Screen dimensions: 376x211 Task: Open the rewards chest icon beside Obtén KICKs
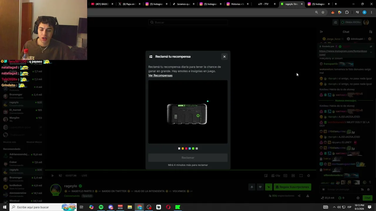[335, 22]
